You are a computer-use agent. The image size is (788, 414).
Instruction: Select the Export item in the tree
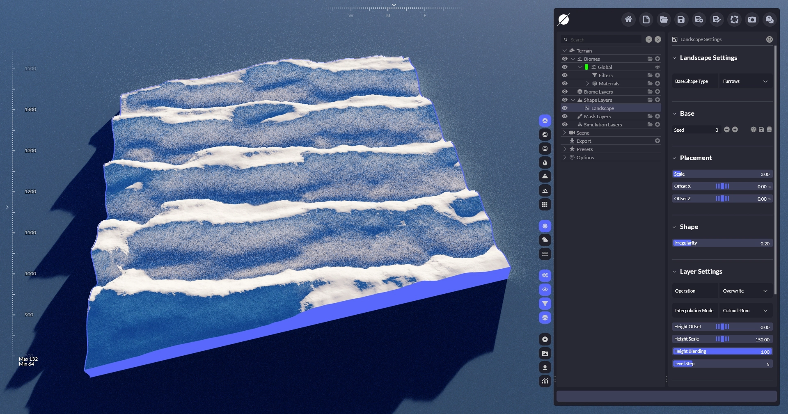(584, 141)
